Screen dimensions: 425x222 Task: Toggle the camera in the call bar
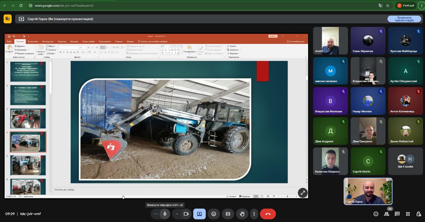(x=186, y=214)
